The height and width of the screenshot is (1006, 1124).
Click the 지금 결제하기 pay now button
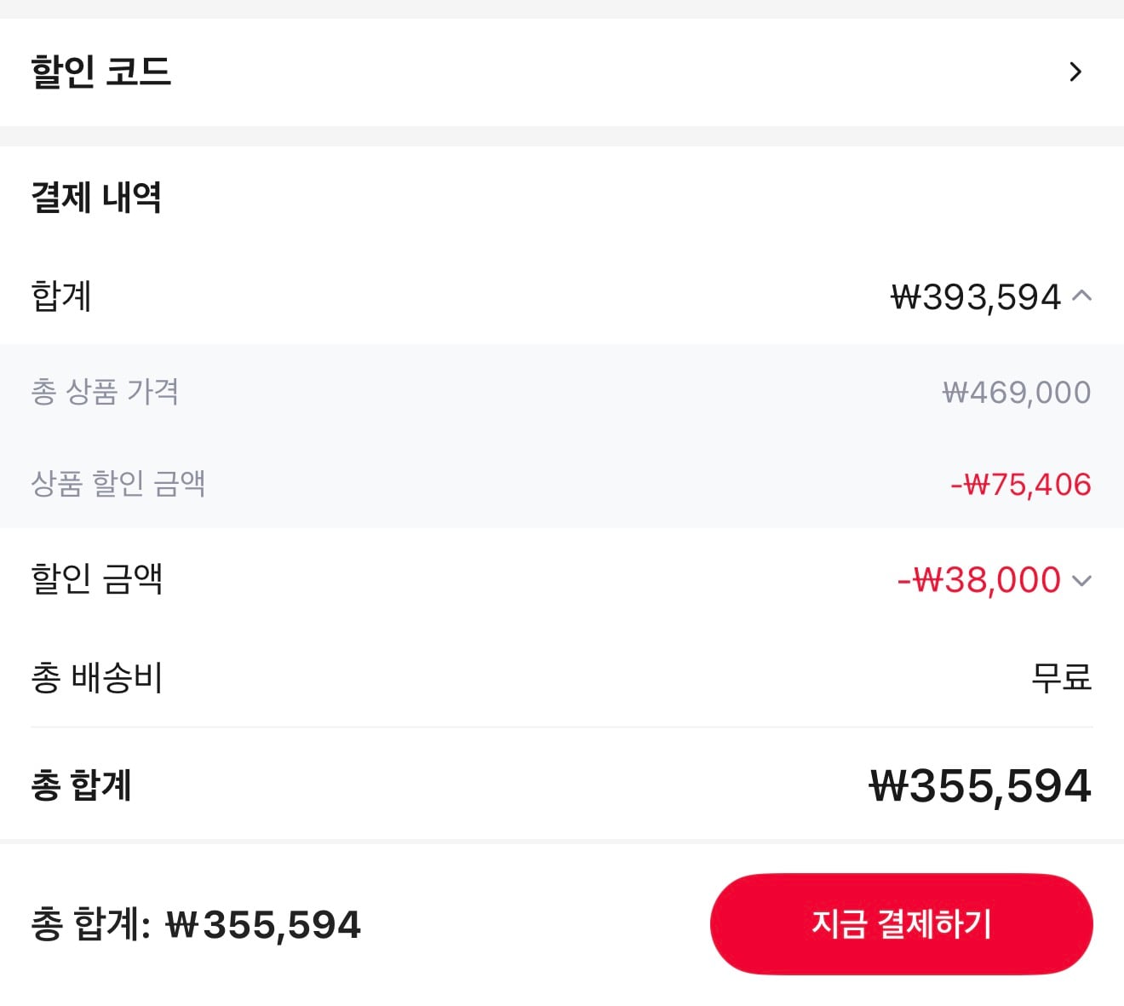[x=900, y=923]
